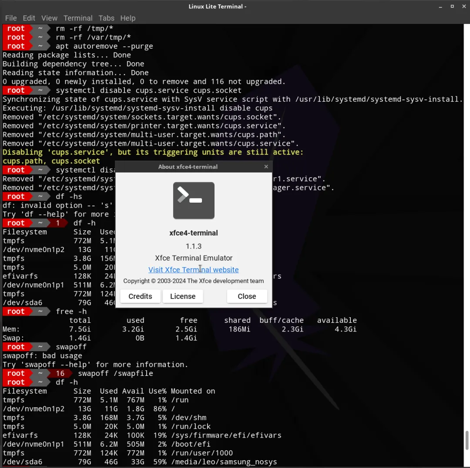Close the About xfce4-terminal dialog with X
Image resolution: width=470 pixels, height=468 pixels.
(266, 167)
